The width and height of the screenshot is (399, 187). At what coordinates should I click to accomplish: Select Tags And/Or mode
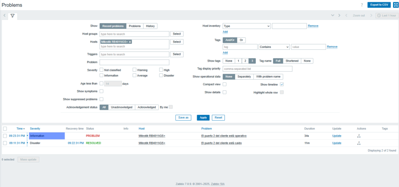point(230,40)
